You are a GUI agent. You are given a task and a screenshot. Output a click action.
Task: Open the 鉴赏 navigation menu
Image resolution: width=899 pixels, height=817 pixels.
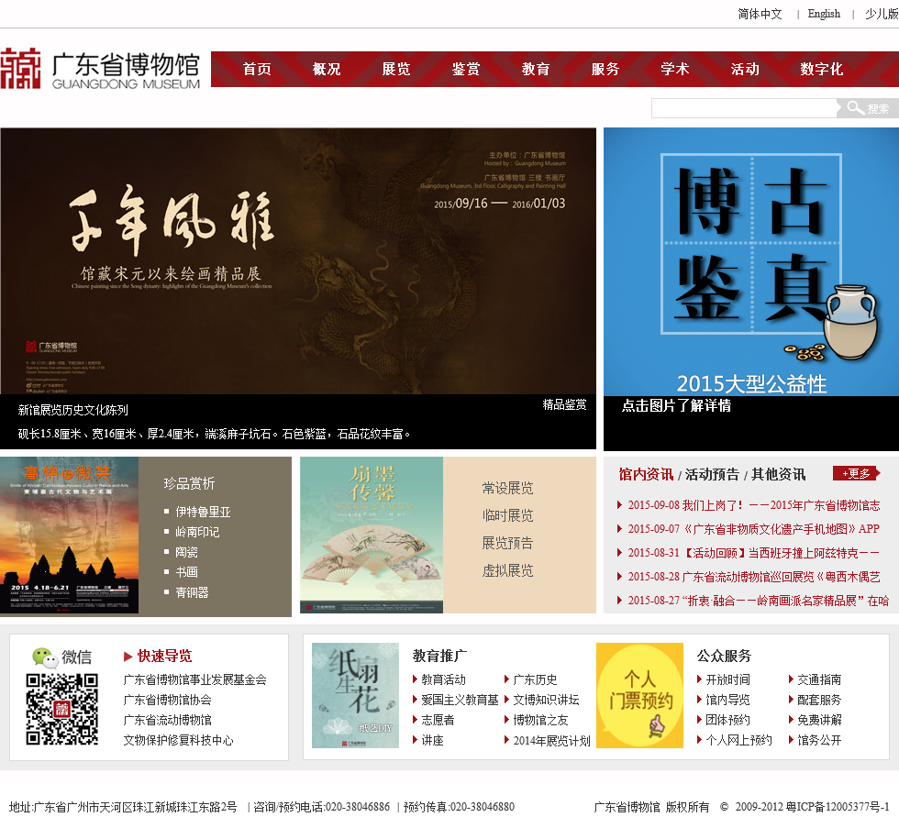coord(466,70)
